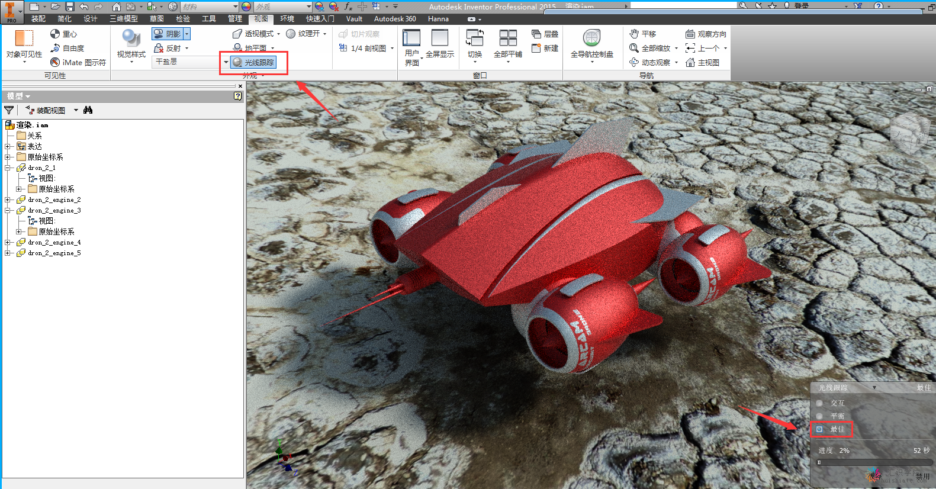The height and width of the screenshot is (489, 936).
Task: Click 禁用 disable in ray tracing panel
Action: tap(924, 476)
